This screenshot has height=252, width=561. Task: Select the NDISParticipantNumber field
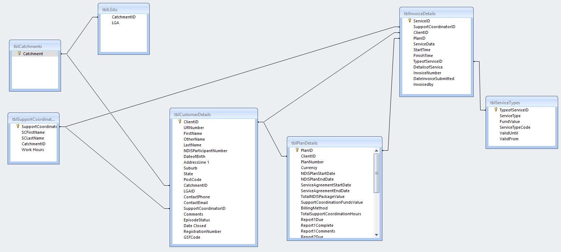(x=206, y=151)
